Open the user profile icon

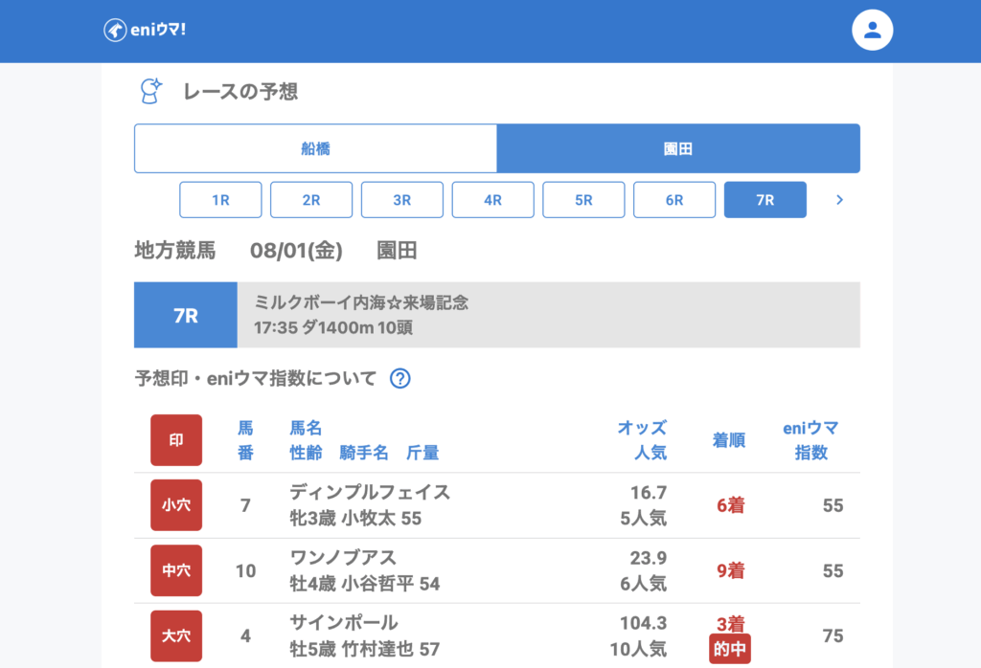pyautogui.click(x=872, y=30)
